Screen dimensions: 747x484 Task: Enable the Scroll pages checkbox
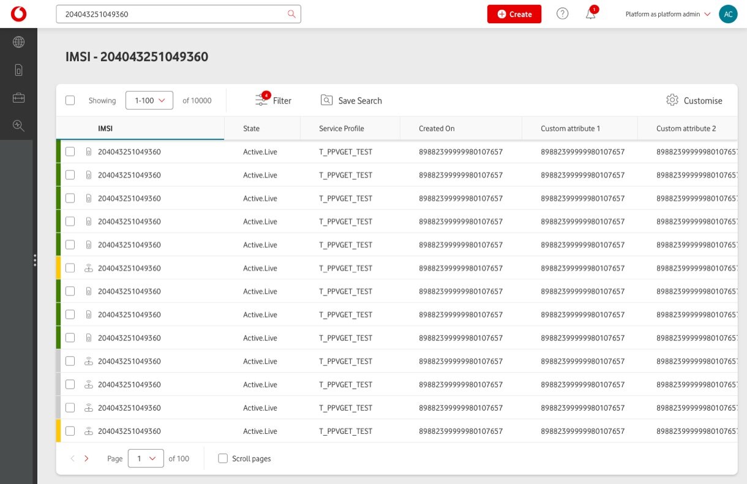point(223,458)
